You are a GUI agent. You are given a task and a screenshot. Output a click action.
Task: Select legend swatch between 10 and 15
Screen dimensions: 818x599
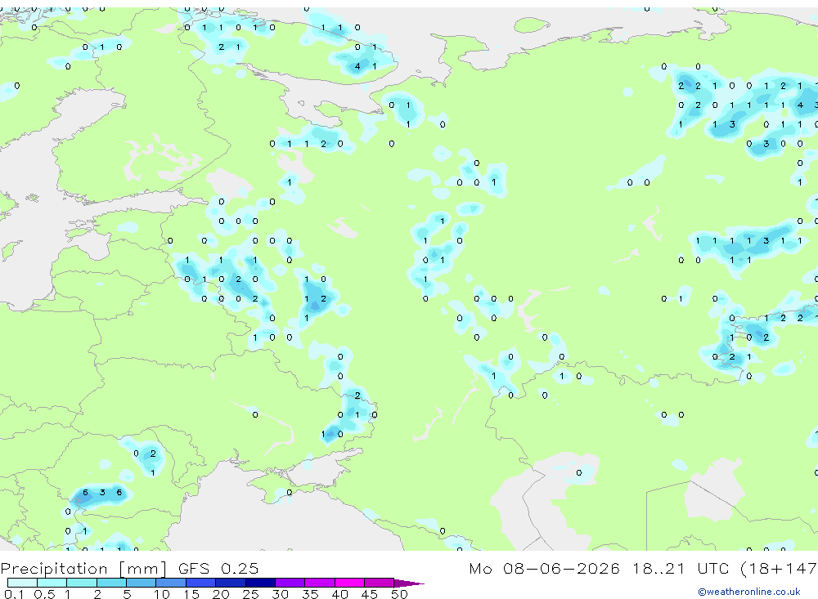tap(171, 583)
